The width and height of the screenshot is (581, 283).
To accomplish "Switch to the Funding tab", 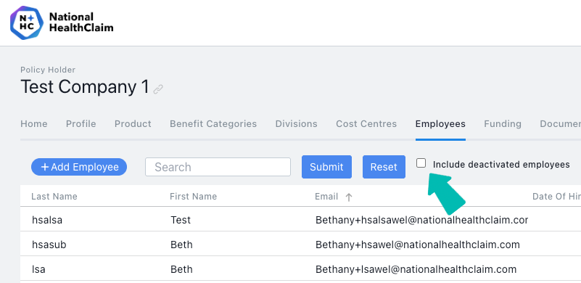I will [x=503, y=124].
